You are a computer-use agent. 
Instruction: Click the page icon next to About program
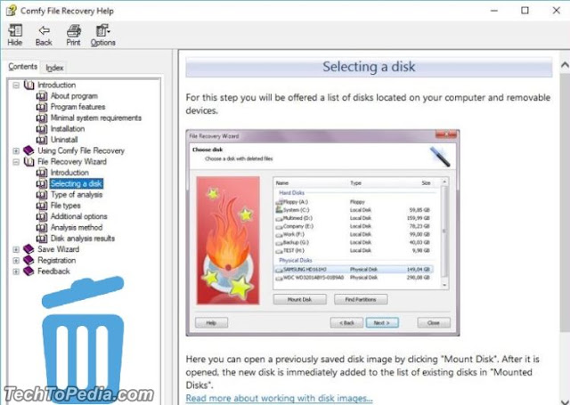(42, 96)
